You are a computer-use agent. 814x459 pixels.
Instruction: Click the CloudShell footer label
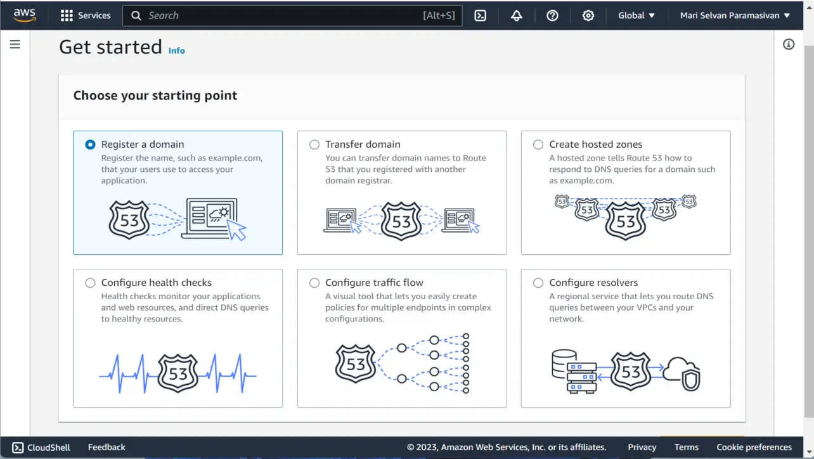(49, 447)
